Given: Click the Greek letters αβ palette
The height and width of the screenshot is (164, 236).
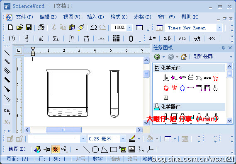Looking at the screenshot, I should [167, 39].
